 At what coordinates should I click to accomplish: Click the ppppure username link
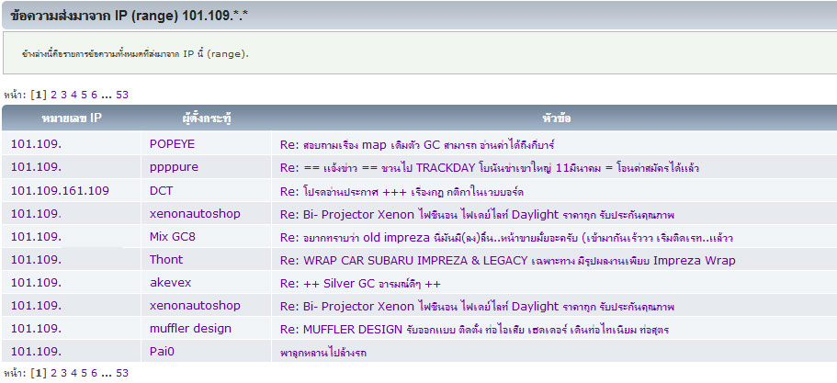[x=174, y=167]
